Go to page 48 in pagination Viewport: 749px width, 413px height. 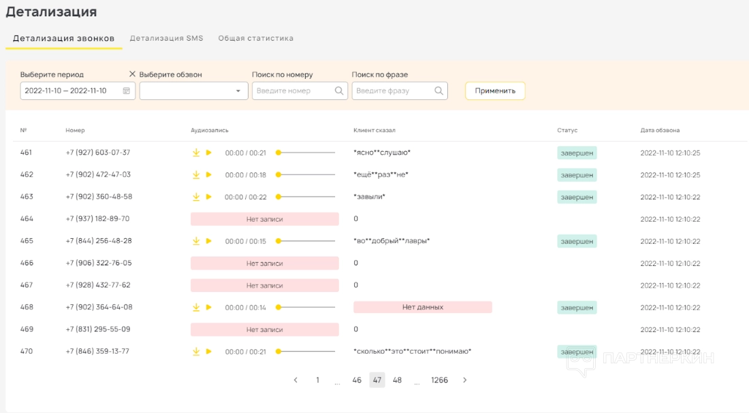click(x=397, y=380)
